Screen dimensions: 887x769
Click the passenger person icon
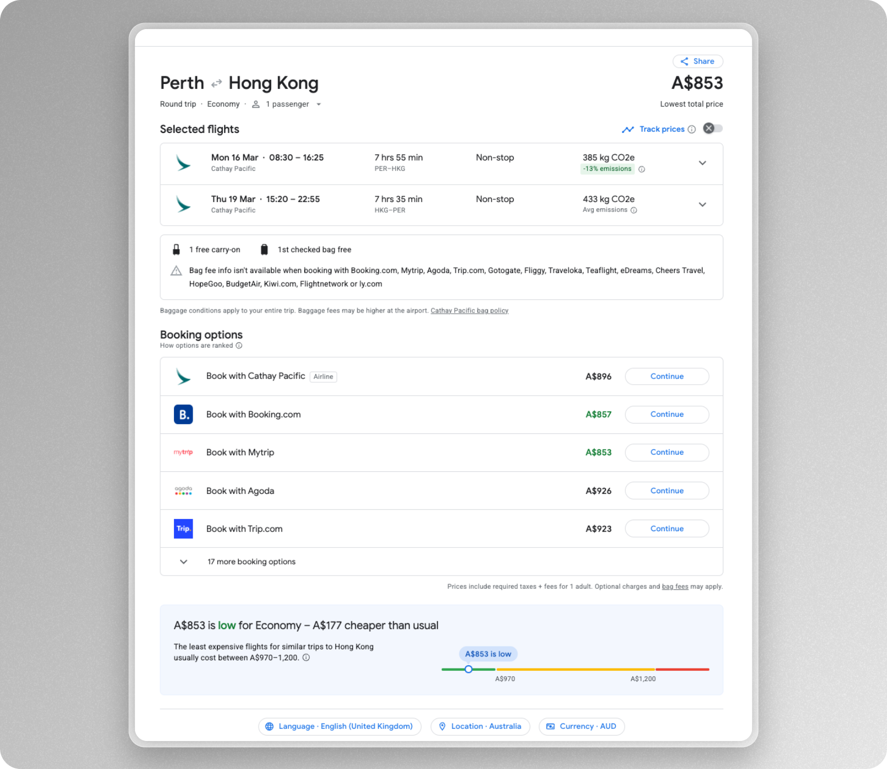coord(256,104)
